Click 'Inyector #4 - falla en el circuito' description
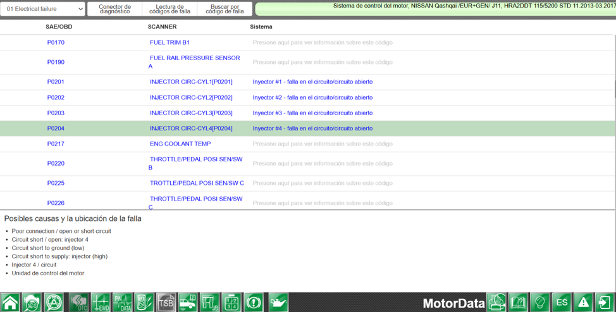 (x=312, y=128)
